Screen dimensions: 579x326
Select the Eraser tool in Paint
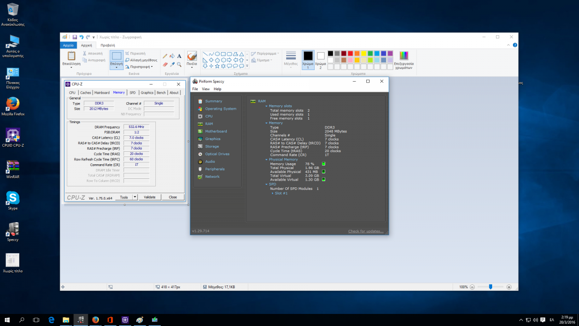(x=165, y=64)
